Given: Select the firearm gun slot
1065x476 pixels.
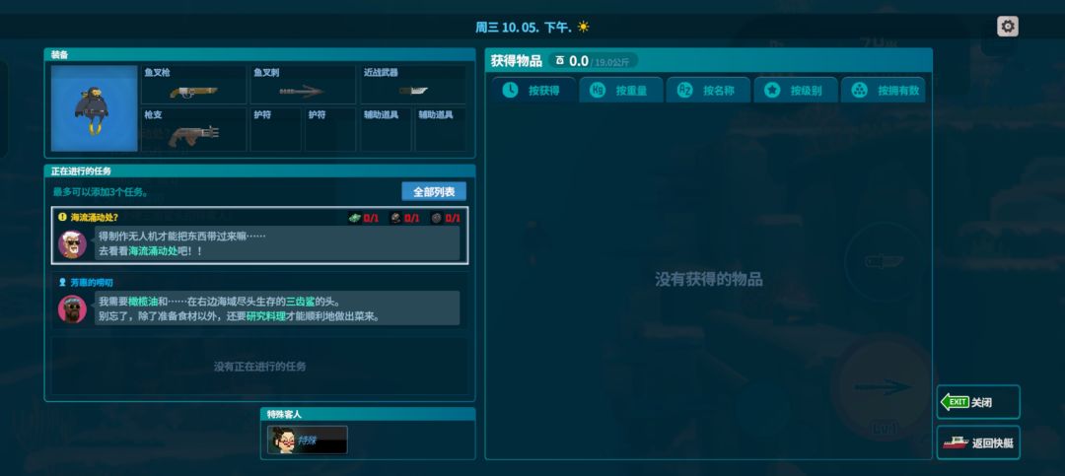Looking at the screenshot, I should pos(194,130).
